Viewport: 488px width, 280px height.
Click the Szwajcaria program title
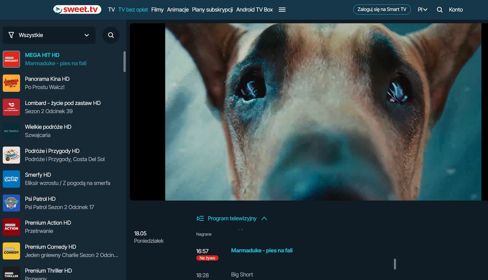point(38,135)
